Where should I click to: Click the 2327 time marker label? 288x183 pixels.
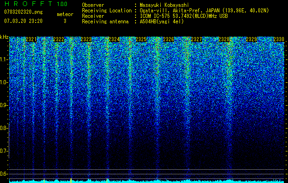[x=196, y=39]
